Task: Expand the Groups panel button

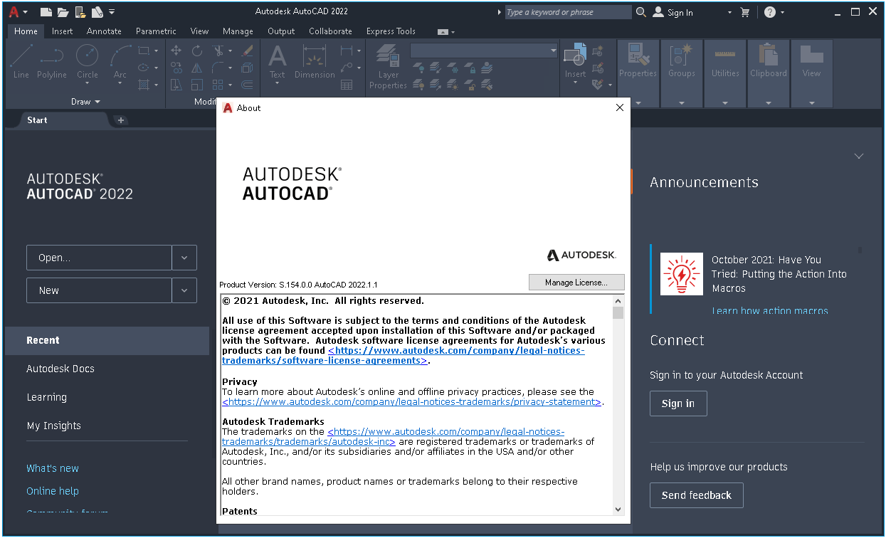Action: (681, 73)
